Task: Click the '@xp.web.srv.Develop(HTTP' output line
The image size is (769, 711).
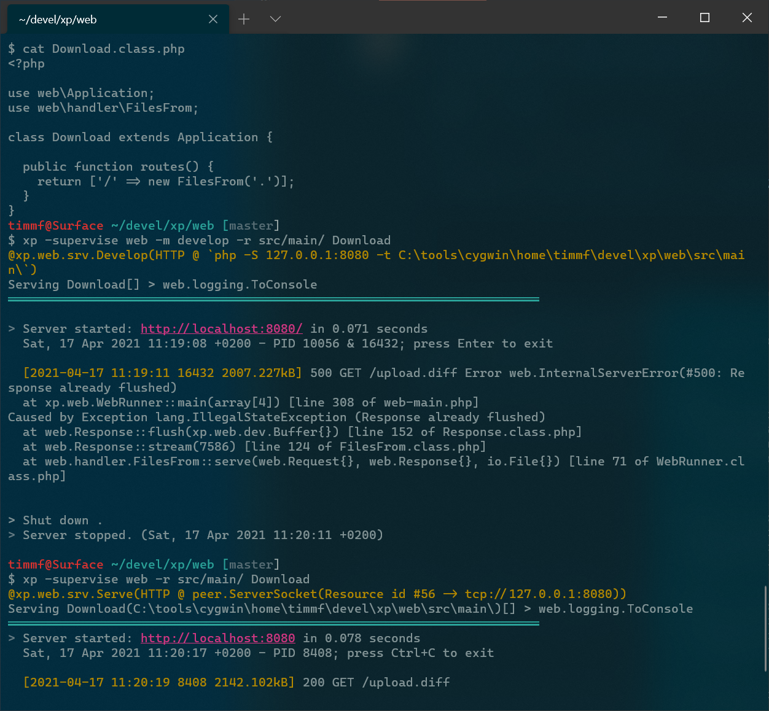Action: click(376, 262)
